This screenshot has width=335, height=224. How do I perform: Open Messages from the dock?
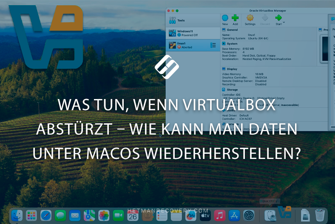pos(60,215)
